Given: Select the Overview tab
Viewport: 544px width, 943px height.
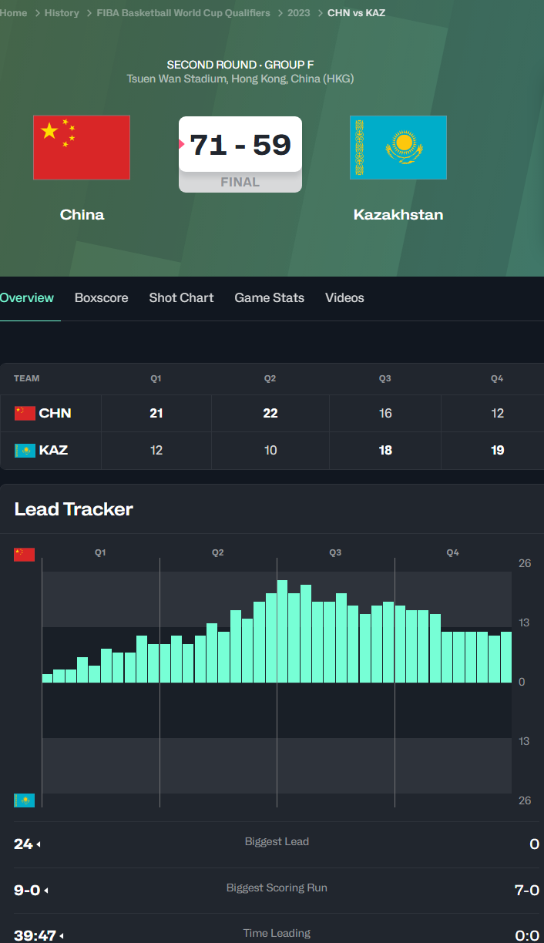Looking at the screenshot, I should 27,298.
